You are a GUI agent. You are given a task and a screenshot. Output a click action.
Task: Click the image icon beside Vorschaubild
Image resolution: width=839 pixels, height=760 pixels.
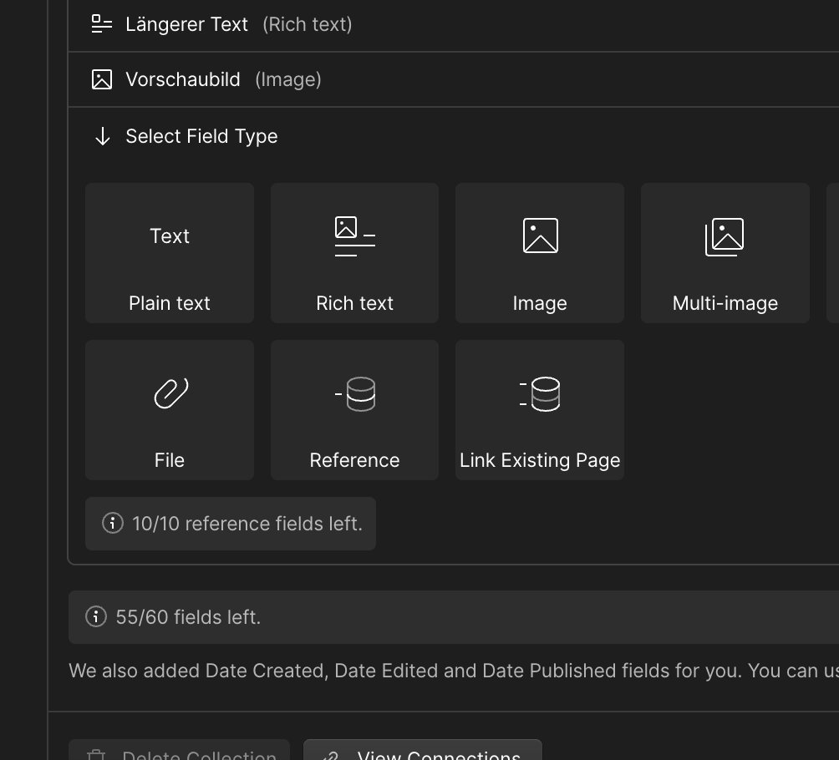[x=102, y=79]
